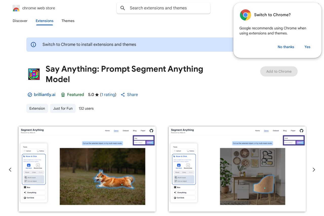The height and width of the screenshot is (216, 324).
Task: Click the Switch to Chrome? popup heading
Action: [x=272, y=15]
